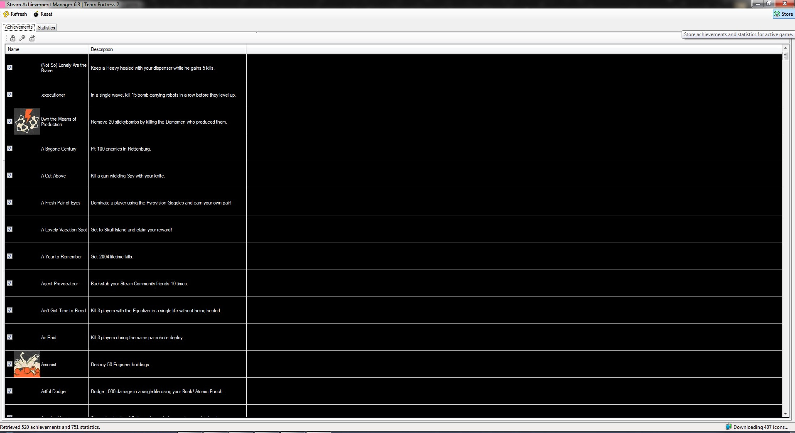Uncheck A Year to Remember checkbox
The width and height of the screenshot is (795, 433).
10,256
